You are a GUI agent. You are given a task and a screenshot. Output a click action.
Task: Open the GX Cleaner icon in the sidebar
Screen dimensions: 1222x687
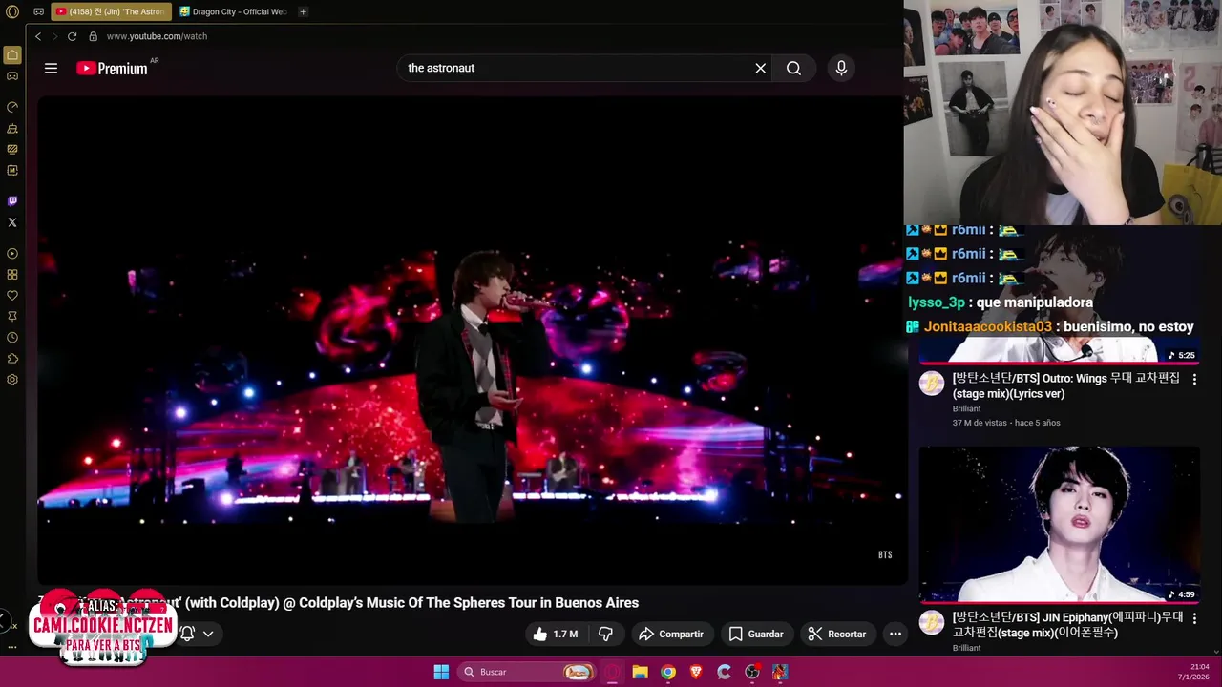[12, 128]
